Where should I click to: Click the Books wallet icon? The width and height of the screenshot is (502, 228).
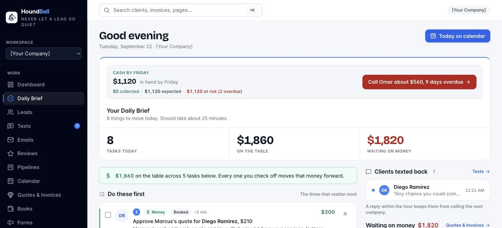(x=11, y=209)
